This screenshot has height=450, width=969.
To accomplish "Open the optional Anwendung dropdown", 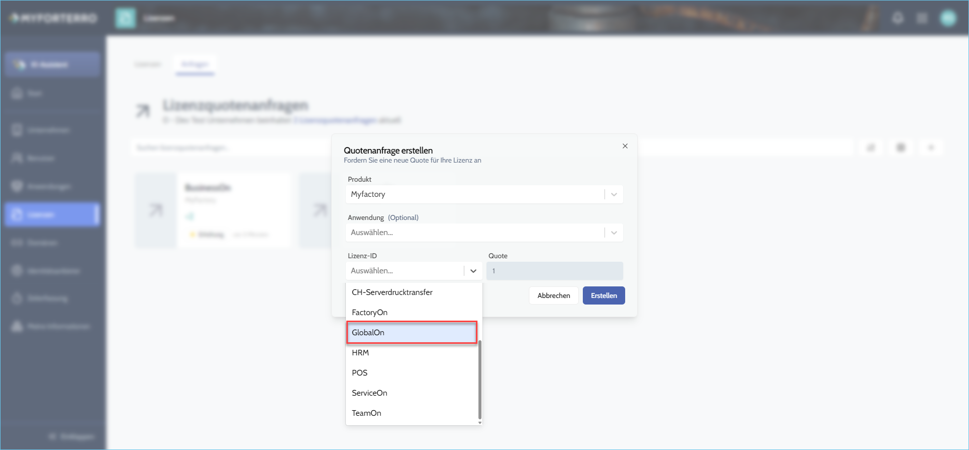I will (484, 233).
